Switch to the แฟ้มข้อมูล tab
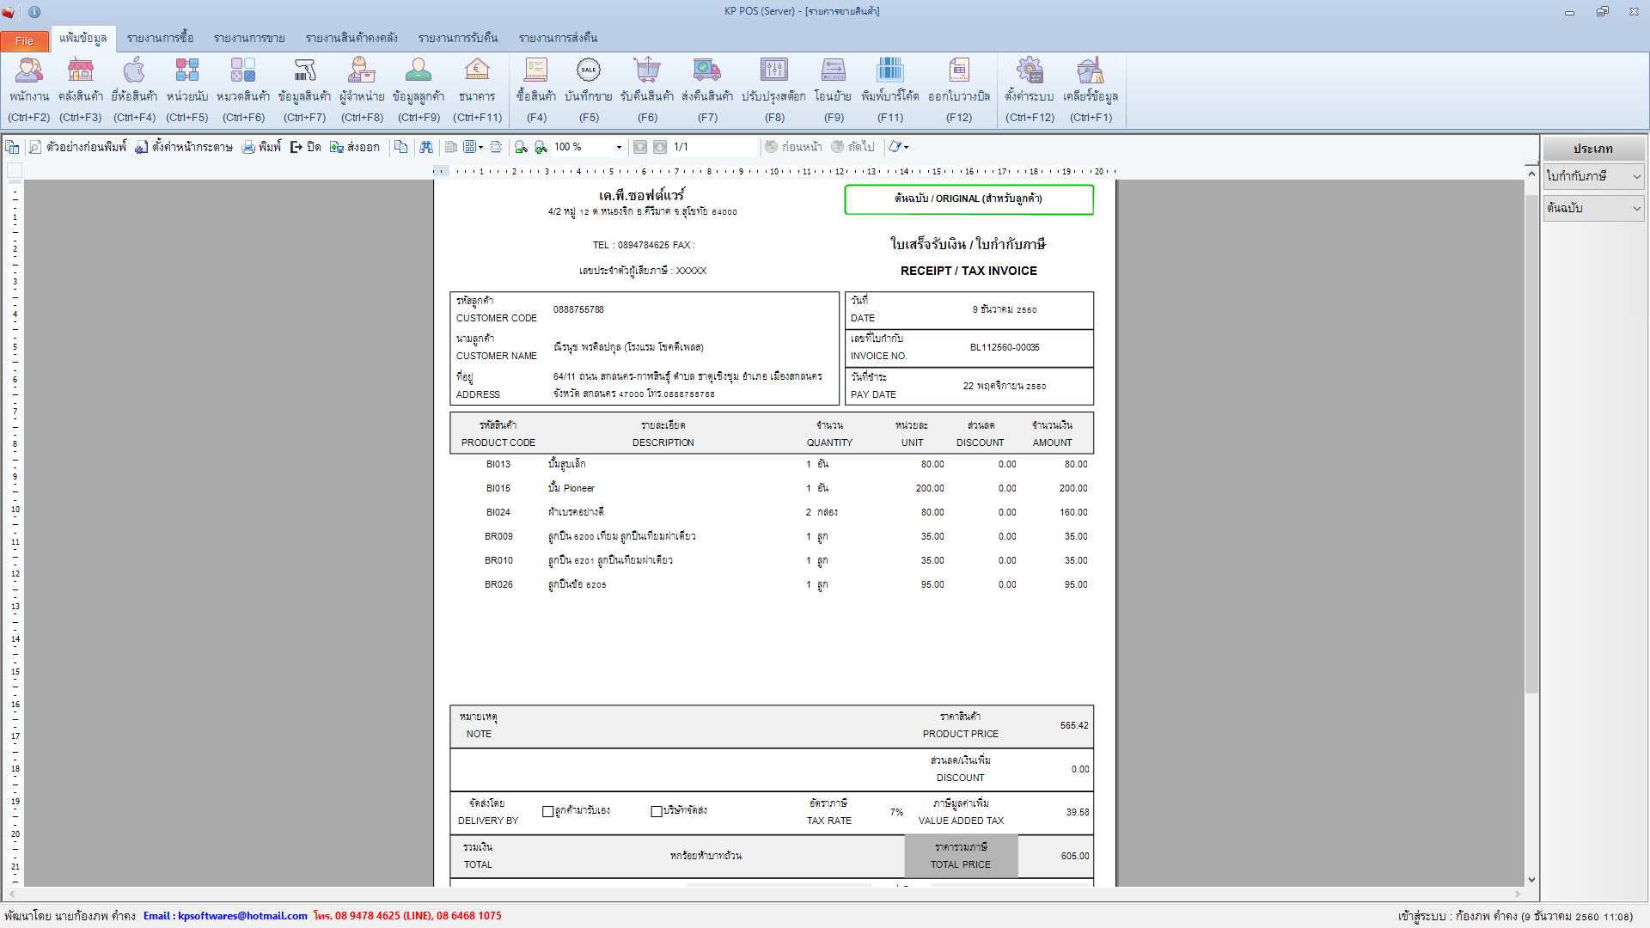Screen dimensions: 1650x928 coord(82,38)
